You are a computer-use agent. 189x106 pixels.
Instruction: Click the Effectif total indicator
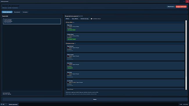click(171, 7)
